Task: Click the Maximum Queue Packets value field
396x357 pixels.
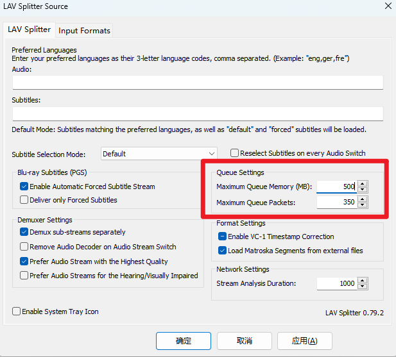Action: [x=337, y=202]
